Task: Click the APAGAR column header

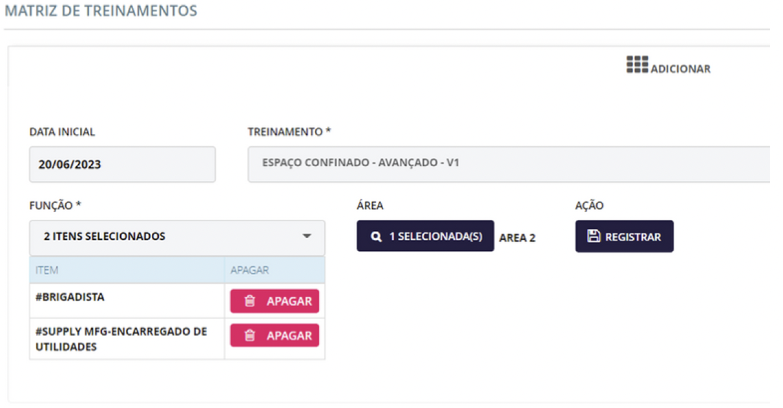Action: pos(249,270)
